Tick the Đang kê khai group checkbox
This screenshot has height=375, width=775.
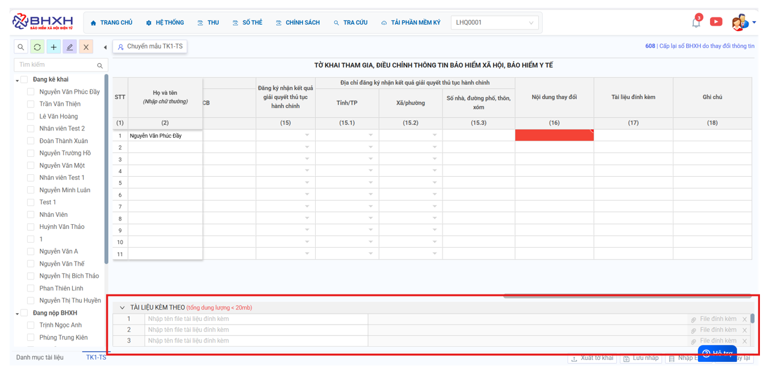pos(25,79)
